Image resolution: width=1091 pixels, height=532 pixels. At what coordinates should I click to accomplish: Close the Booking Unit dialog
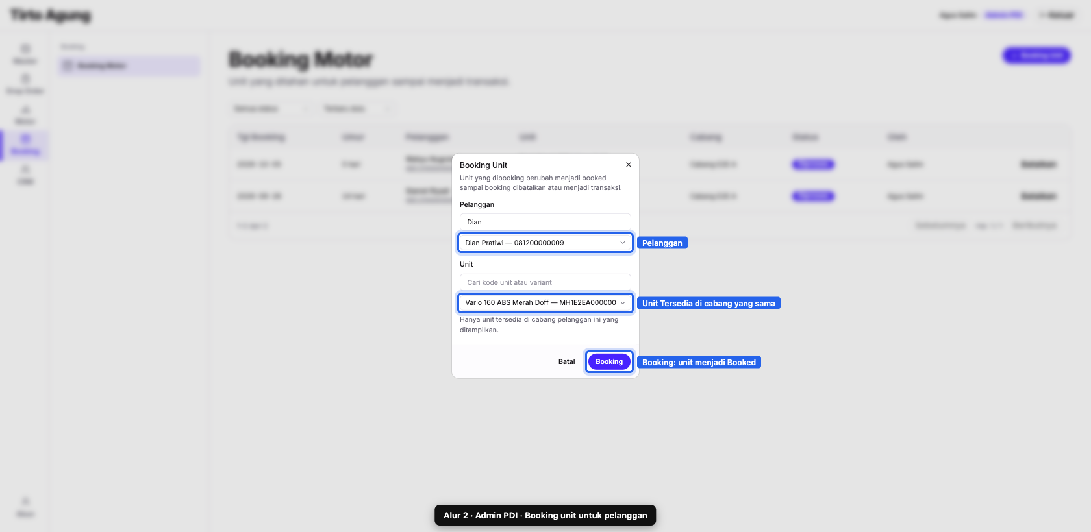tap(628, 165)
